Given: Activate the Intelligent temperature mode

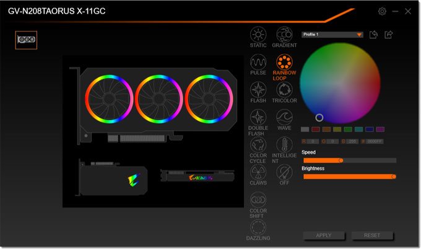Looking at the screenshot, I should (284, 145).
